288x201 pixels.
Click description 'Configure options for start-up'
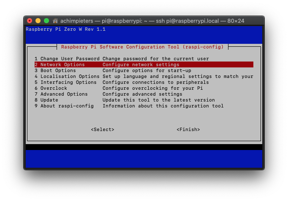[x=147, y=70]
